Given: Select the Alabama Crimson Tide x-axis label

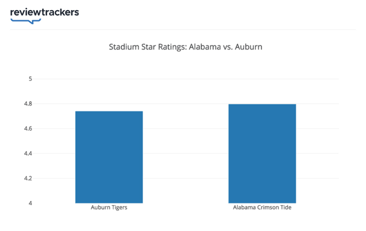Looking at the screenshot, I should [x=262, y=208].
